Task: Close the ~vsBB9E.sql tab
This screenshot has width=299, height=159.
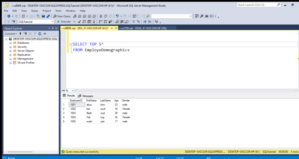Action: coord(116,28)
